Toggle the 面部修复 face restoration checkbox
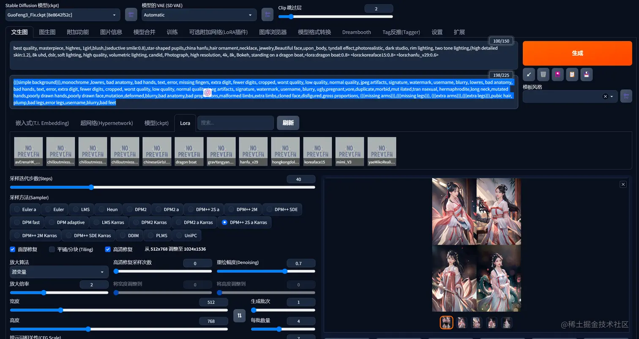This screenshot has width=639, height=339. 13,249
